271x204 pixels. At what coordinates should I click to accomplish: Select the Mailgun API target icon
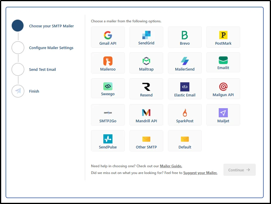coord(223,87)
